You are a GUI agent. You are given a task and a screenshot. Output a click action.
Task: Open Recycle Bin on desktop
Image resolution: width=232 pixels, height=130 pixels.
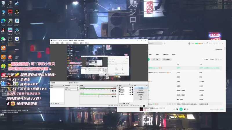(3, 4)
